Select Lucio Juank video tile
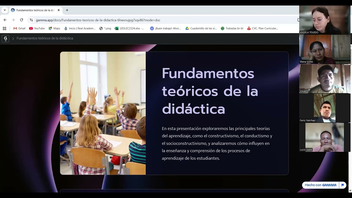The width and height of the screenshot is (352, 198). click(x=324, y=137)
